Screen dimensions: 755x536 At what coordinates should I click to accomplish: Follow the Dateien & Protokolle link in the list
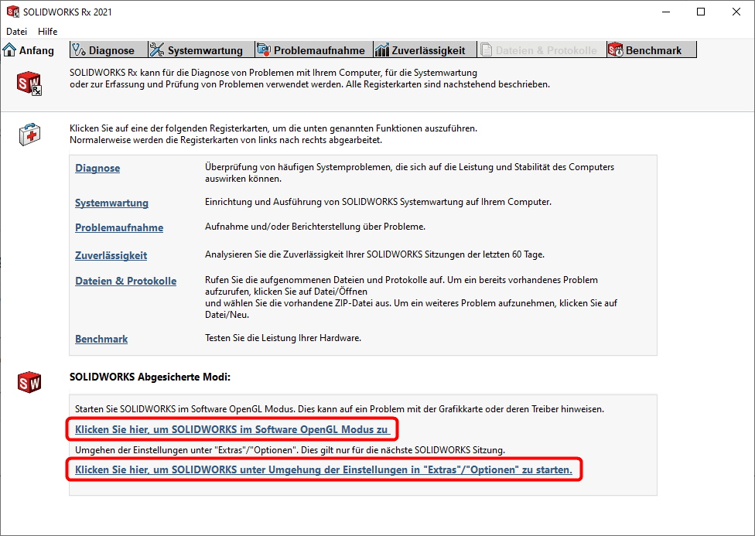pyautogui.click(x=125, y=282)
